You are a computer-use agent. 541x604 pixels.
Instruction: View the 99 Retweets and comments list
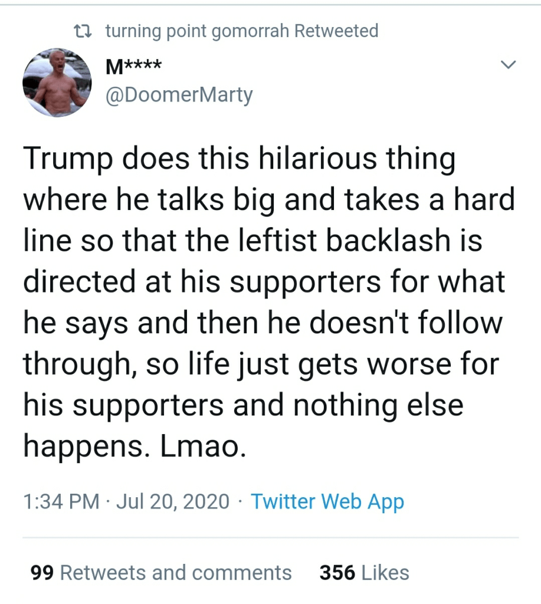click(x=161, y=573)
